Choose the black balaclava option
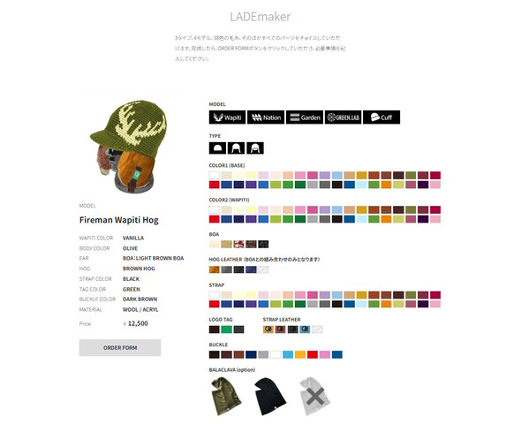 click(270, 396)
